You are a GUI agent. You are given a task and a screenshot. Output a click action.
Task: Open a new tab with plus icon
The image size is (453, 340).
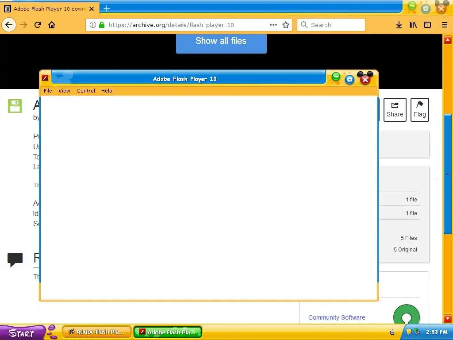coord(107,8)
